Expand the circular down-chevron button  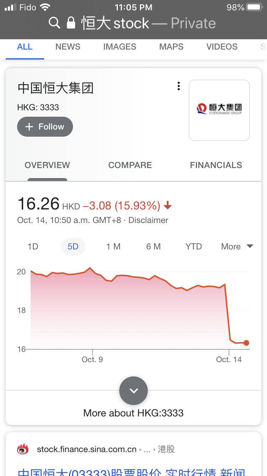(x=133, y=390)
